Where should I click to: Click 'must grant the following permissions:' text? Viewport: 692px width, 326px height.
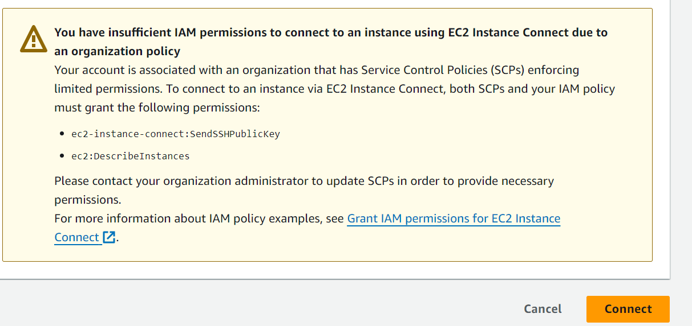(157, 108)
